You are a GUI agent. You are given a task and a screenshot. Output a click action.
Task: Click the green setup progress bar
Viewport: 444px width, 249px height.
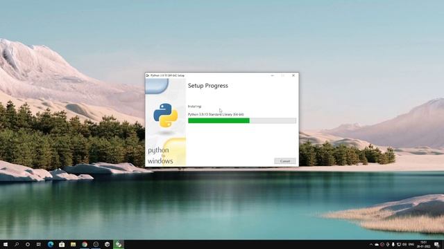242,120
